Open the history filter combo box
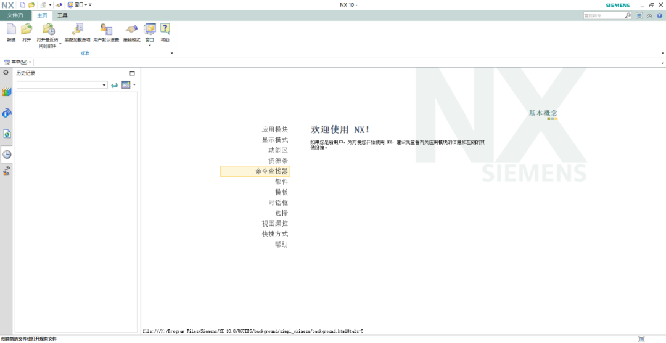 pyautogui.click(x=62, y=85)
